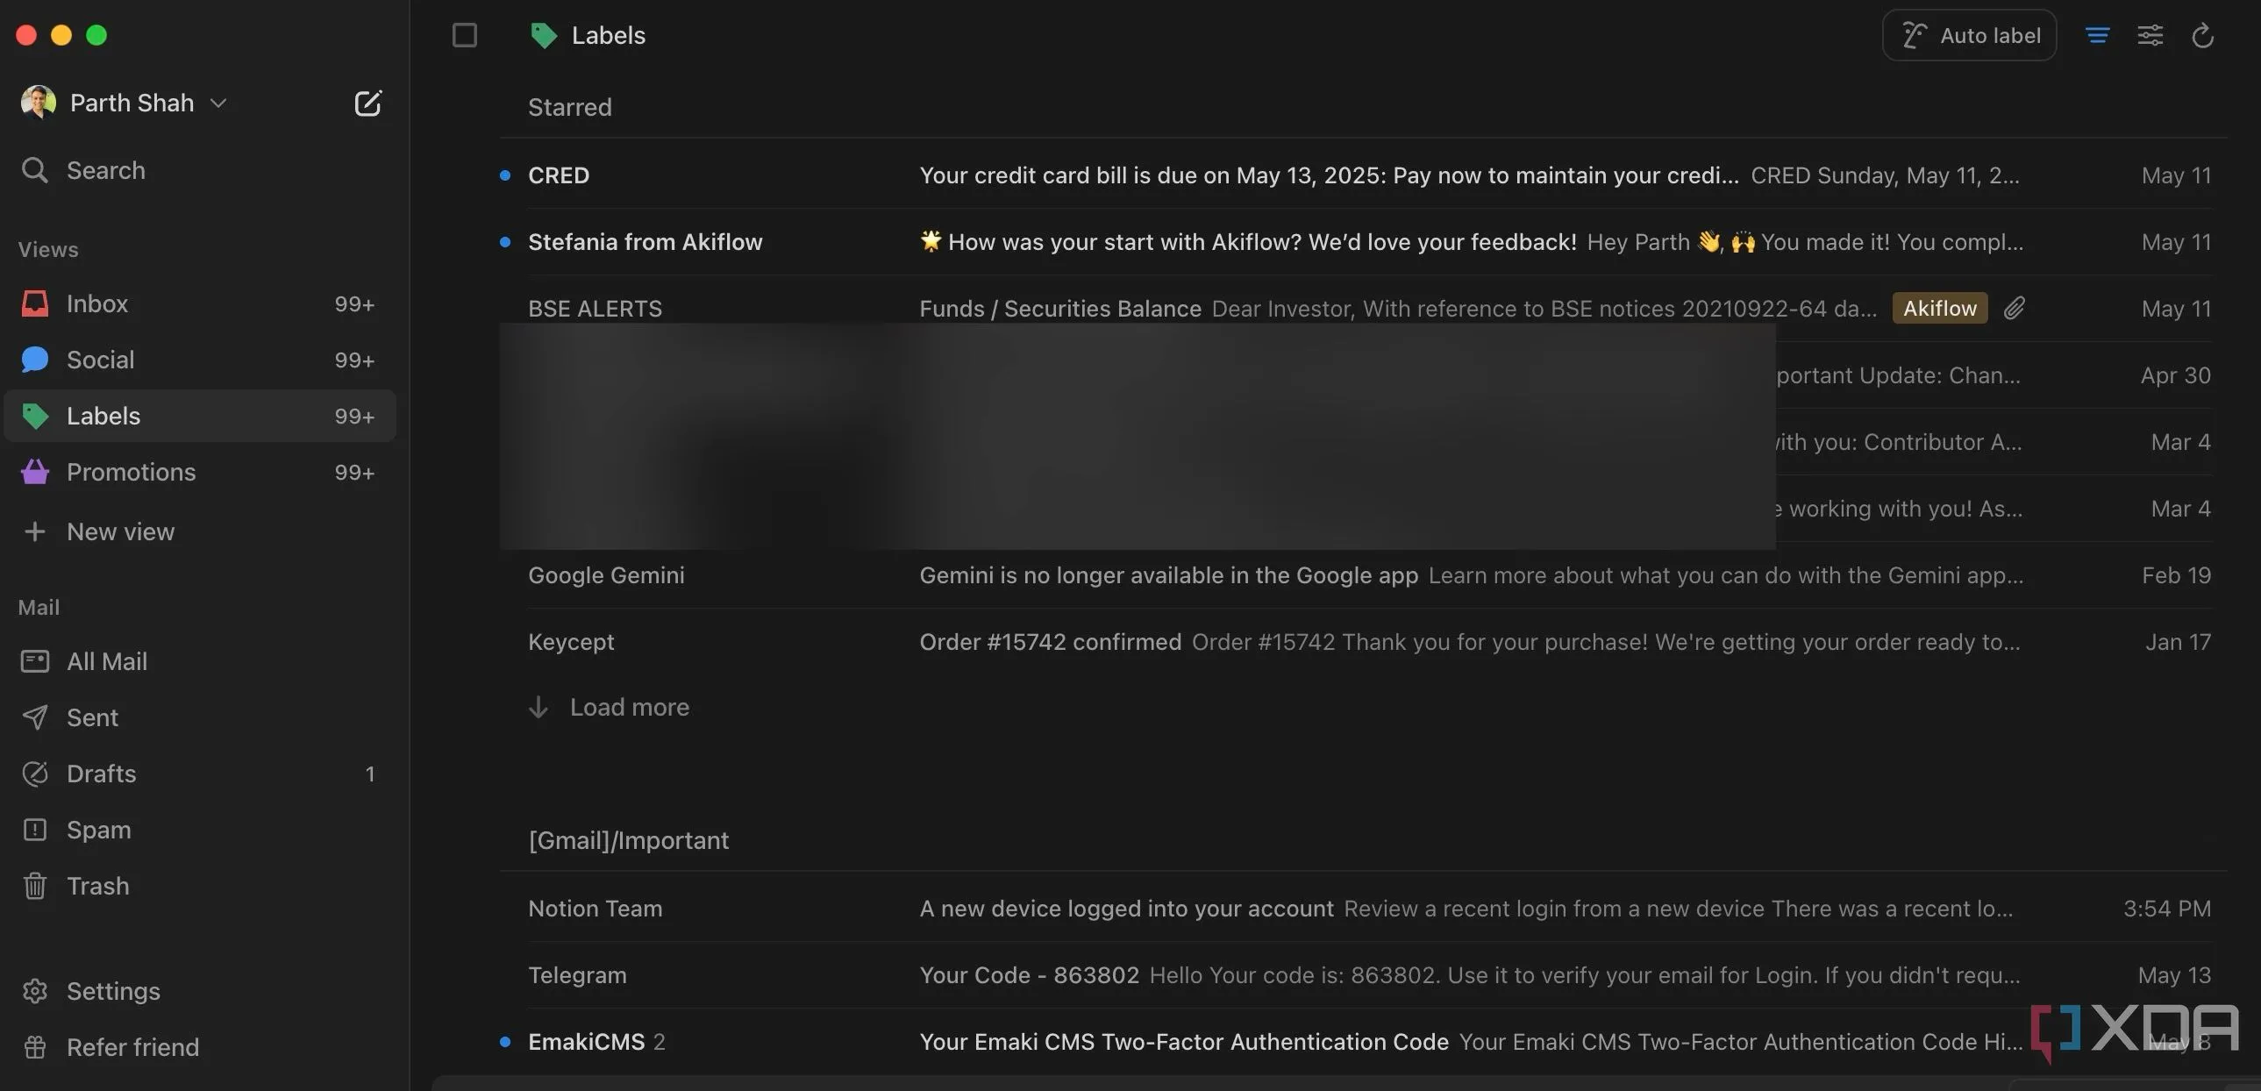Click the refresh icon in header
This screenshot has height=1091, width=2261.
point(2202,35)
